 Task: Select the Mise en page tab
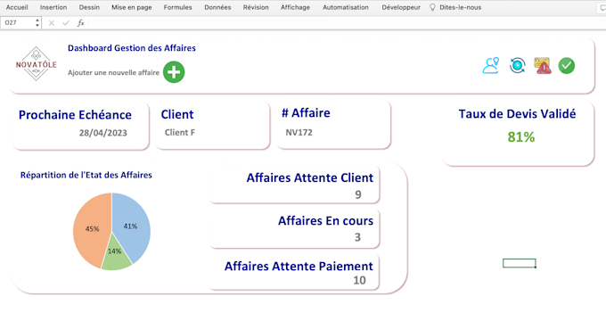pyautogui.click(x=131, y=7)
